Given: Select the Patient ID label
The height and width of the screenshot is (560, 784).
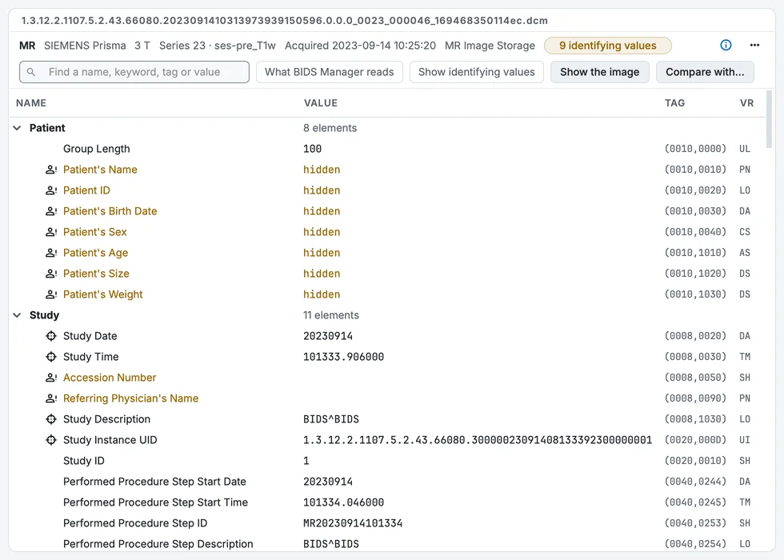Looking at the screenshot, I should click(86, 190).
